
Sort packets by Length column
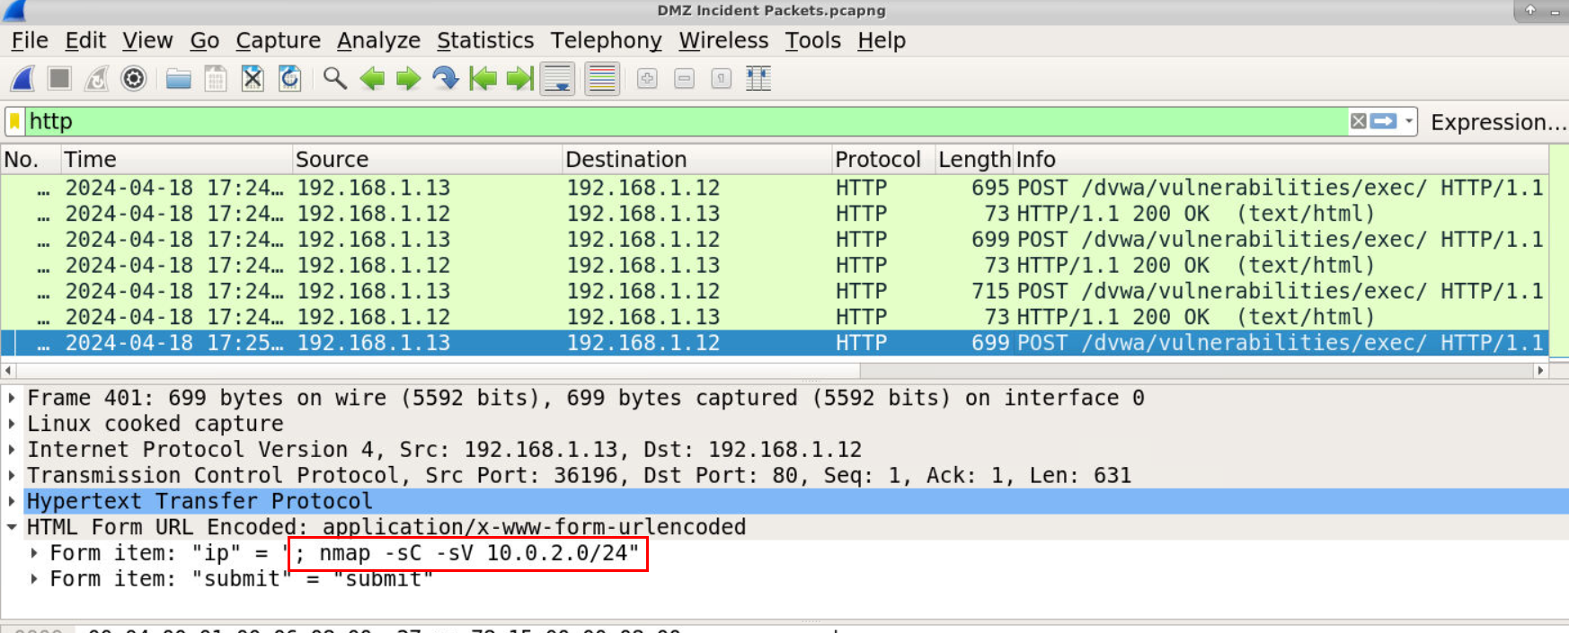(975, 160)
